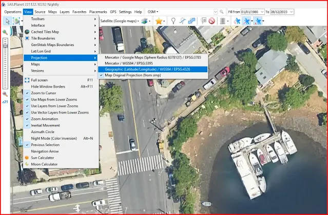Choose Mercator / WGS84 / EPSG:3395 projection

pos(152,63)
